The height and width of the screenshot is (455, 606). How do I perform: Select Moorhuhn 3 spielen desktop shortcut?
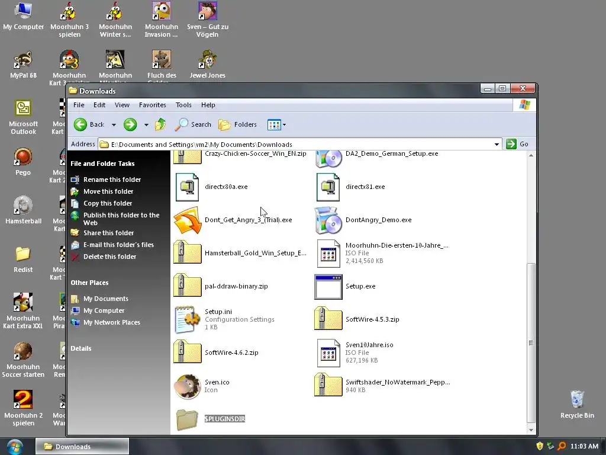click(70, 20)
